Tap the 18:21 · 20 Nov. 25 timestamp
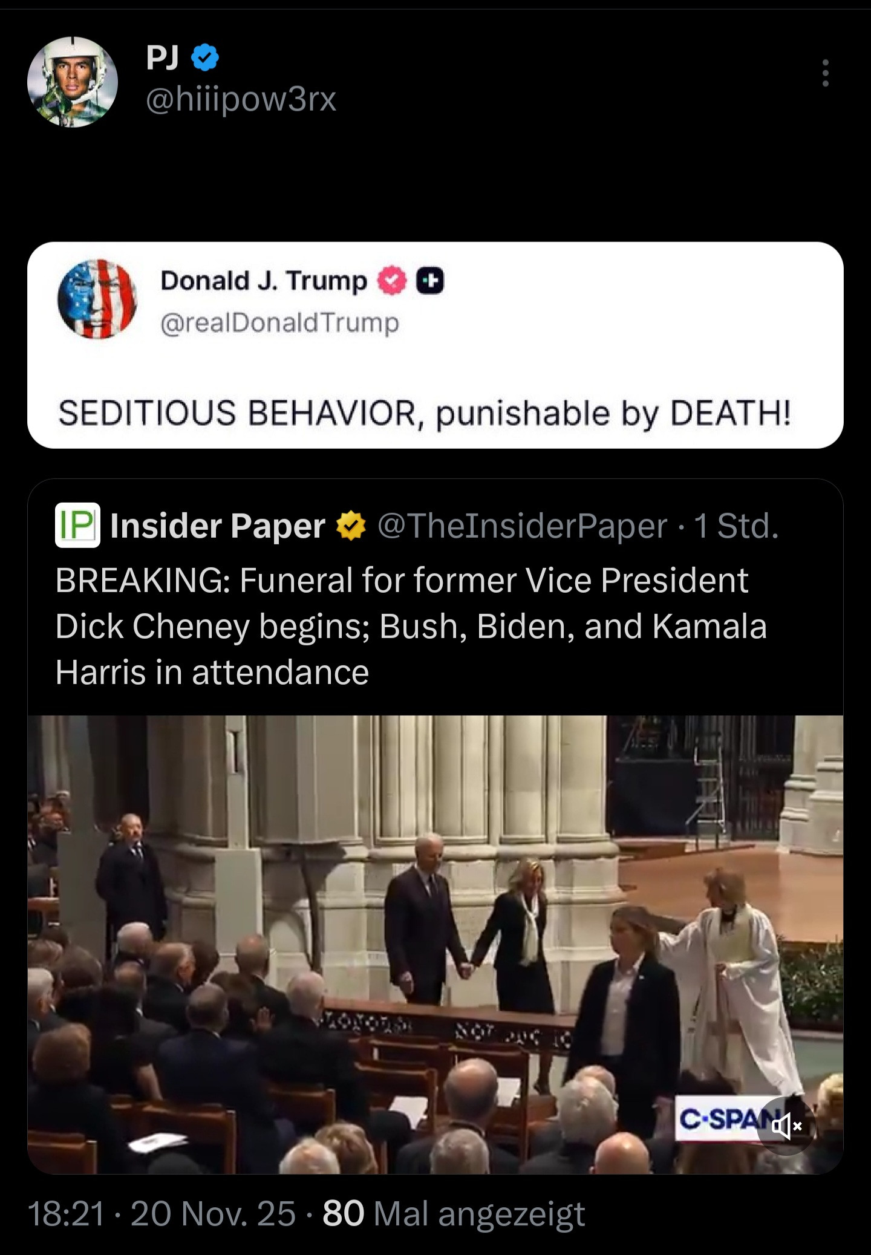 162,1213
